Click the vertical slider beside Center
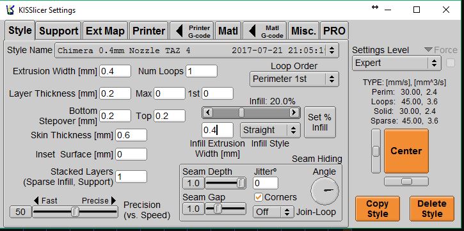The image size is (464, 231). click(x=376, y=151)
